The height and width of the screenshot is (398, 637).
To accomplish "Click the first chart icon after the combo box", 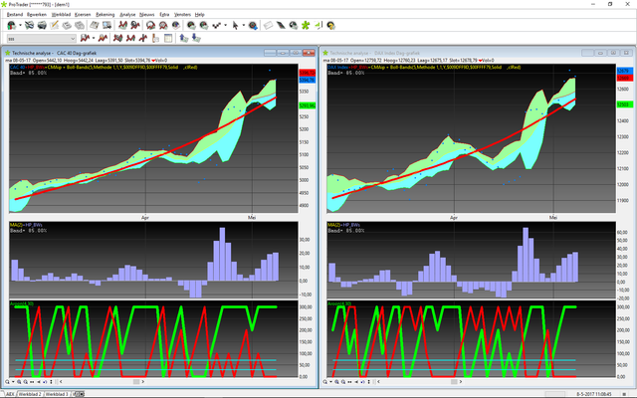I will (85, 38).
